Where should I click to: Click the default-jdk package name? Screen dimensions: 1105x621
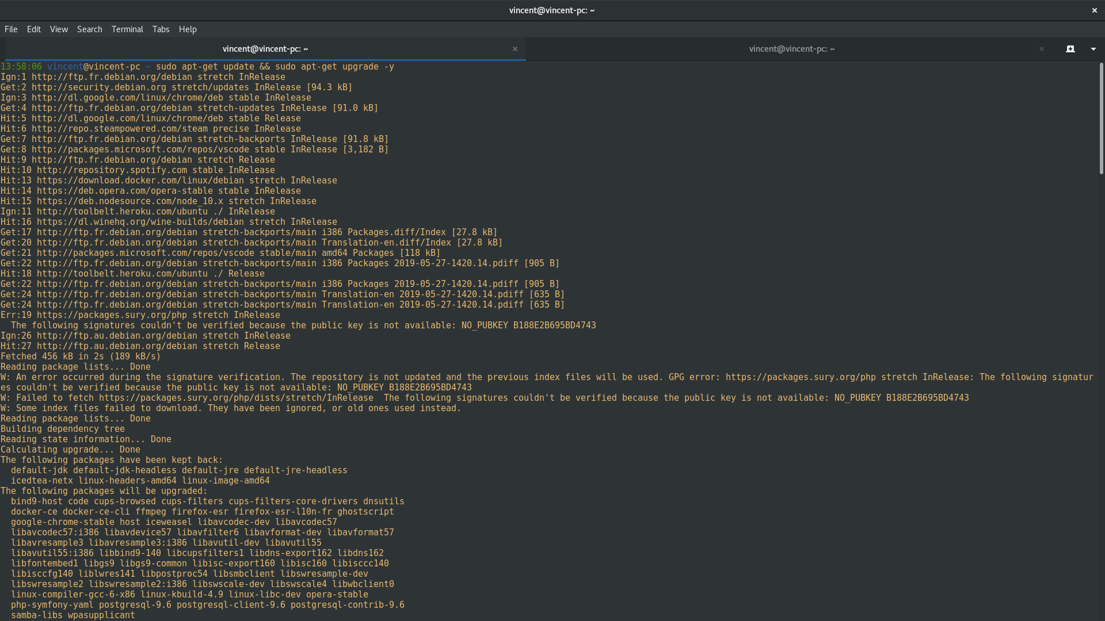(x=39, y=470)
